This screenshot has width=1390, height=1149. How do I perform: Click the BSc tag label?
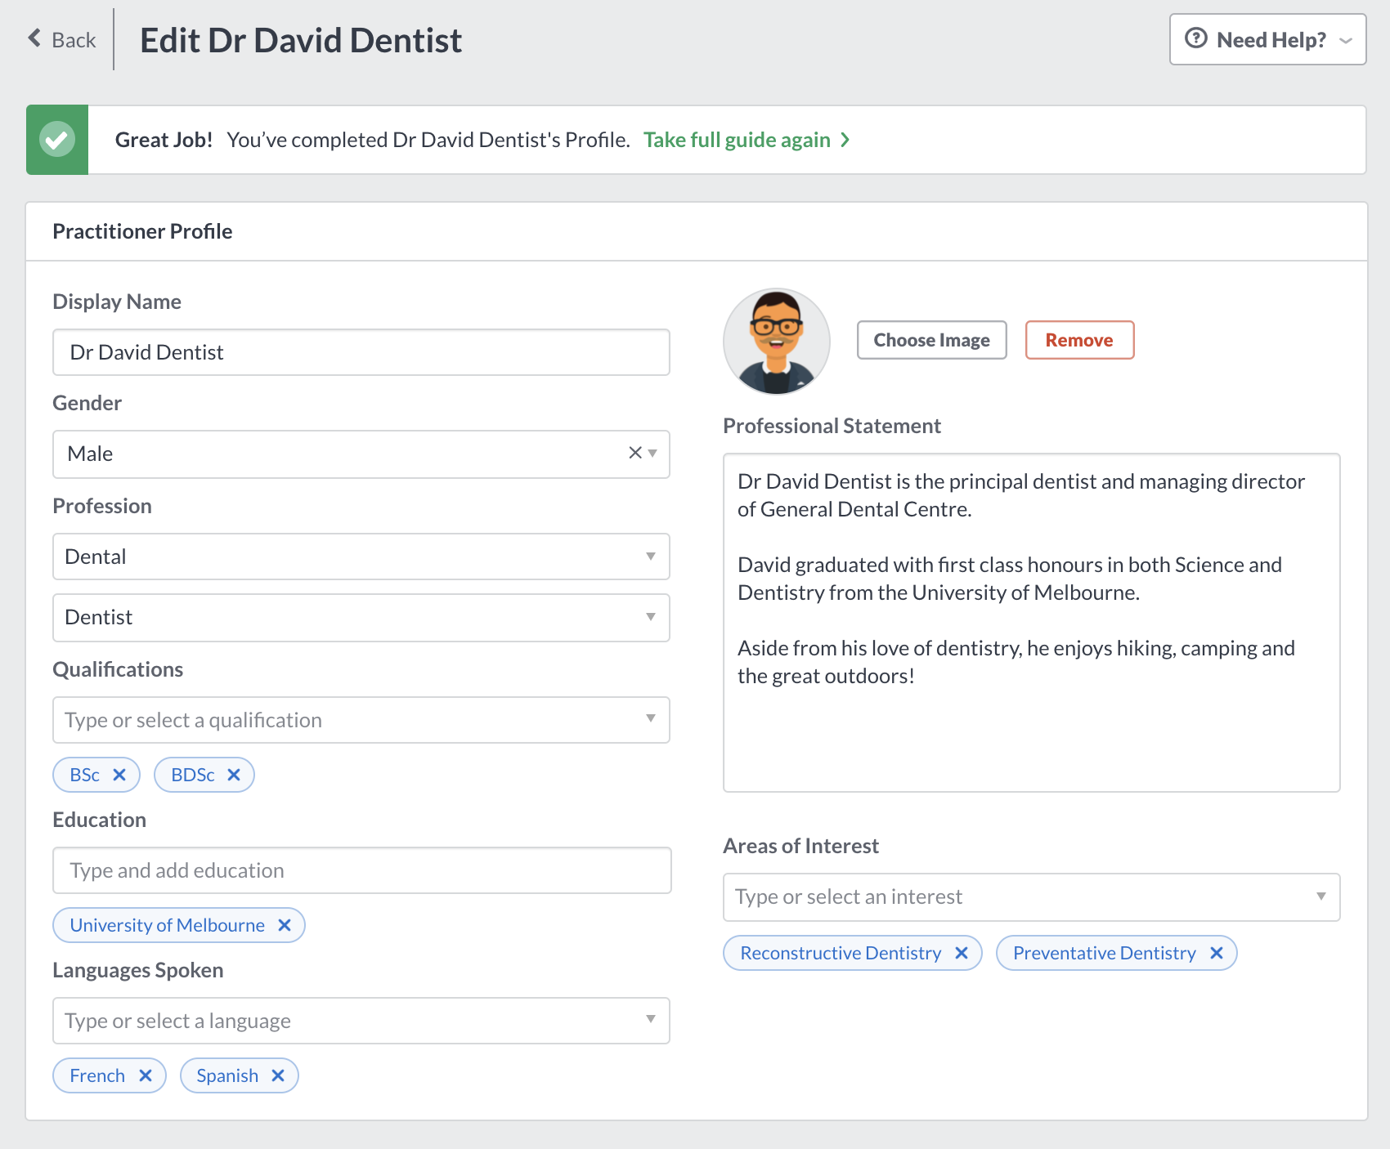[x=85, y=775]
